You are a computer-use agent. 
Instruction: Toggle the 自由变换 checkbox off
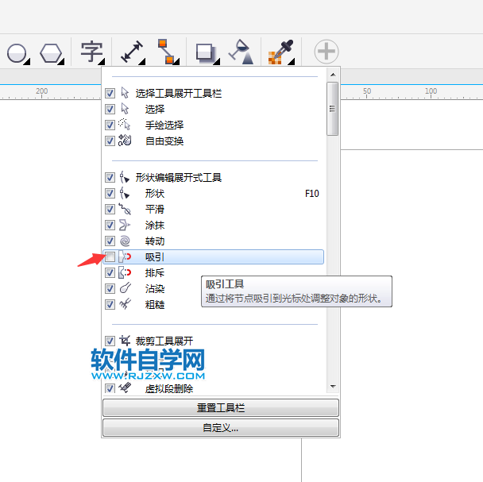click(110, 141)
